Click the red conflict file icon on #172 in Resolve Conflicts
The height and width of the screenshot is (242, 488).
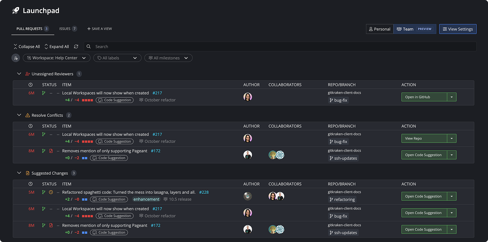tap(51, 151)
